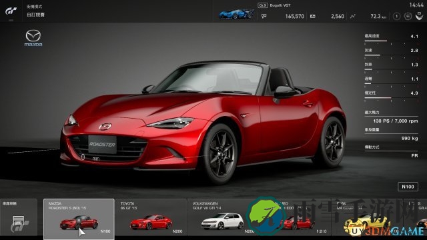Click the circled driver rating icon

[x=408, y=16]
